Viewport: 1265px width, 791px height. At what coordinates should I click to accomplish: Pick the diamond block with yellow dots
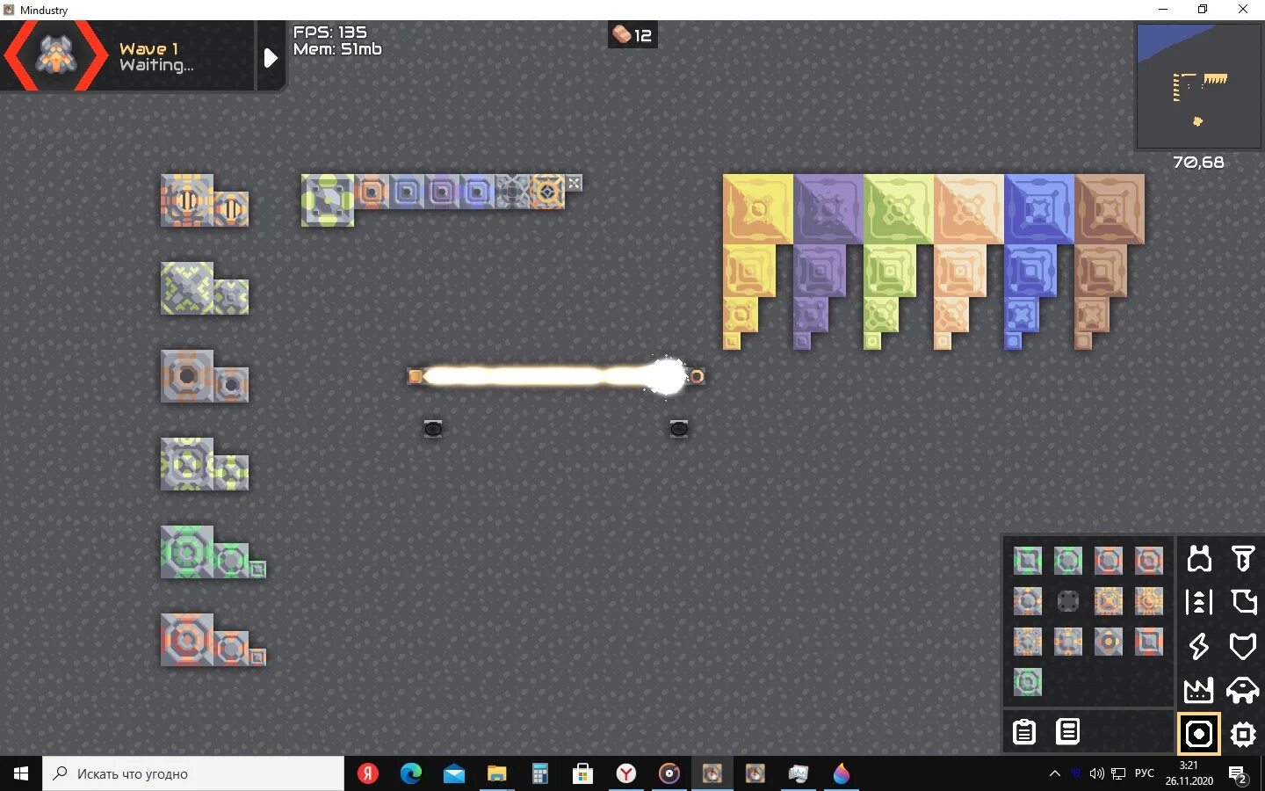click(x=1108, y=641)
